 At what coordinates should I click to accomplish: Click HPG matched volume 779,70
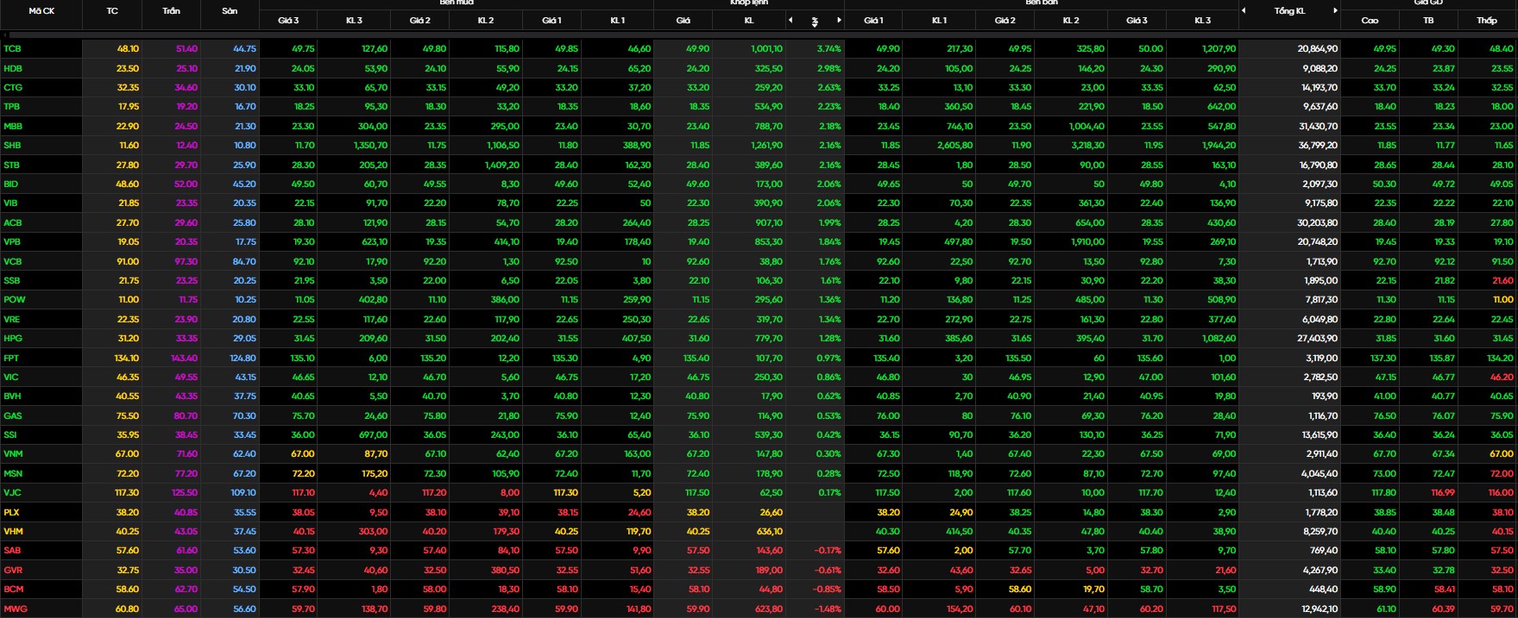[x=768, y=338]
